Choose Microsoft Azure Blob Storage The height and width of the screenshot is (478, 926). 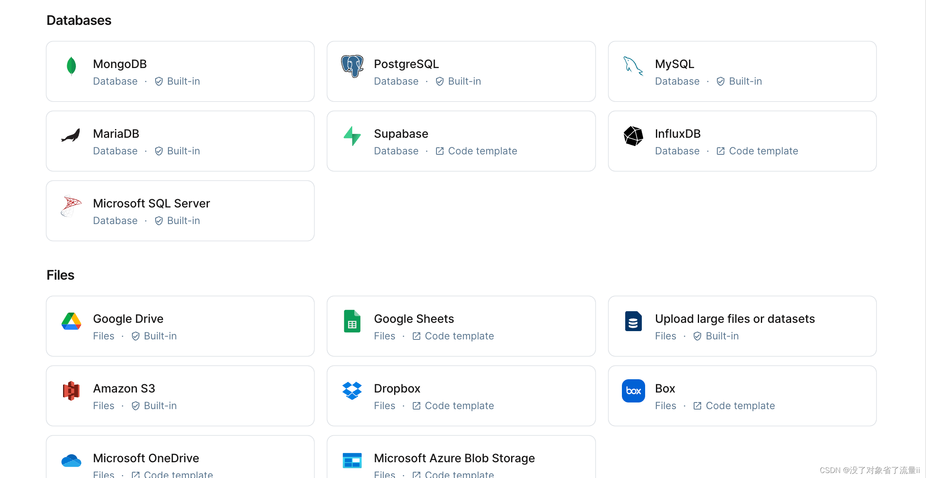coord(461,458)
